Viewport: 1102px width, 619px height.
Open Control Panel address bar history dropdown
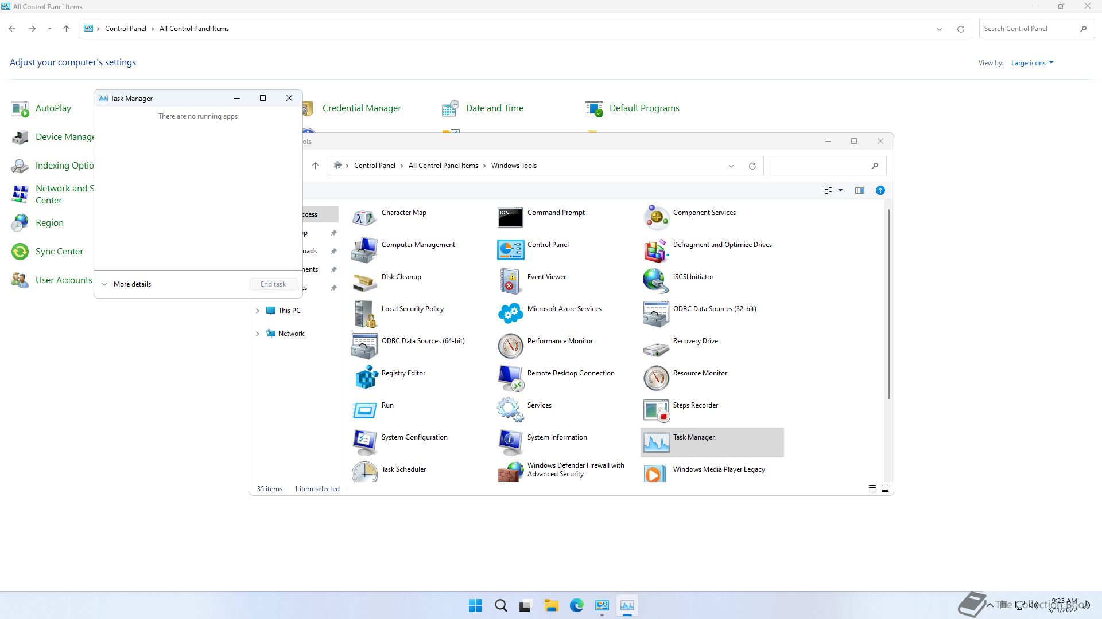939,29
